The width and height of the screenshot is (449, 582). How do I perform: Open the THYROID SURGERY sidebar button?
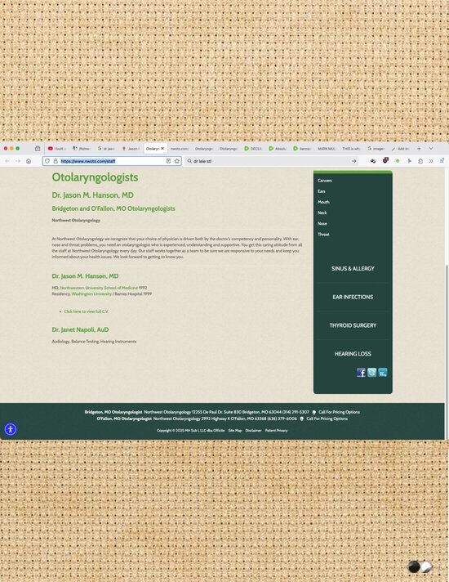pyautogui.click(x=353, y=325)
